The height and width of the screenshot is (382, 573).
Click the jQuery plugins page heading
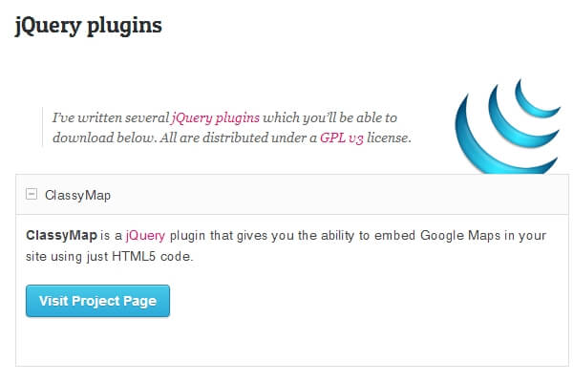88,26
